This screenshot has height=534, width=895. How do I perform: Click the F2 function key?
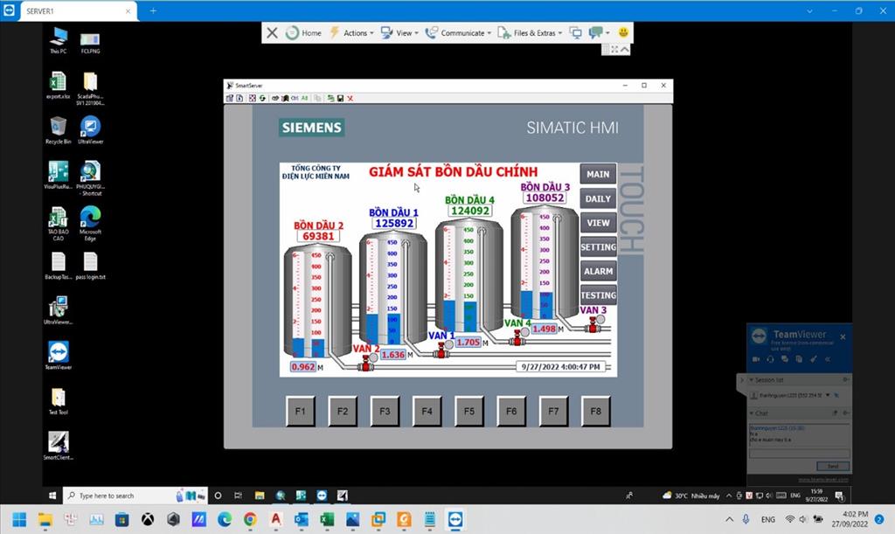click(343, 411)
